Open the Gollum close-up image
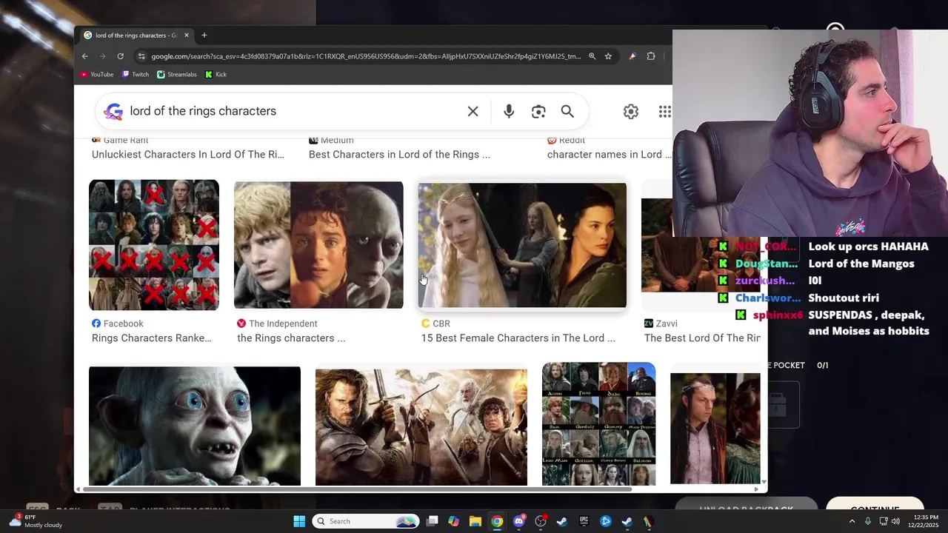The image size is (948, 533). pyautogui.click(x=195, y=426)
